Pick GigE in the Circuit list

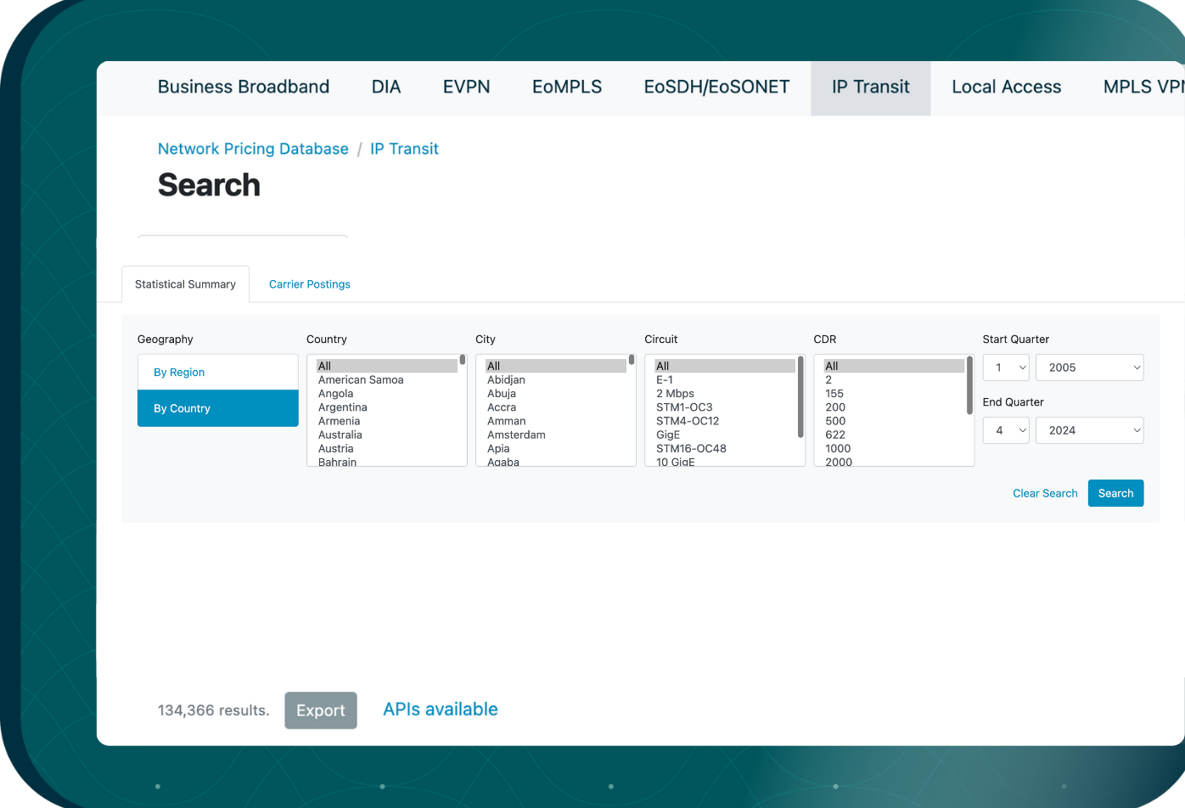pyautogui.click(x=666, y=435)
